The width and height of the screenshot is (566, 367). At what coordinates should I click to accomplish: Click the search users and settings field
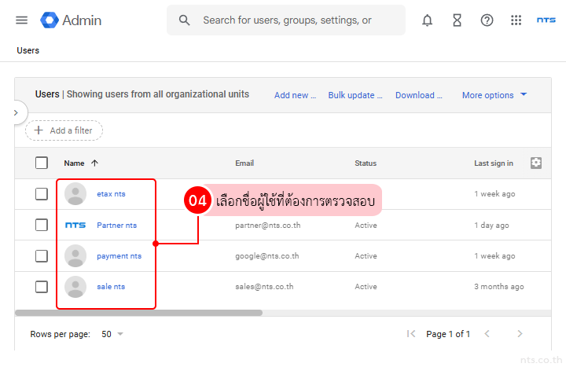(x=287, y=20)
